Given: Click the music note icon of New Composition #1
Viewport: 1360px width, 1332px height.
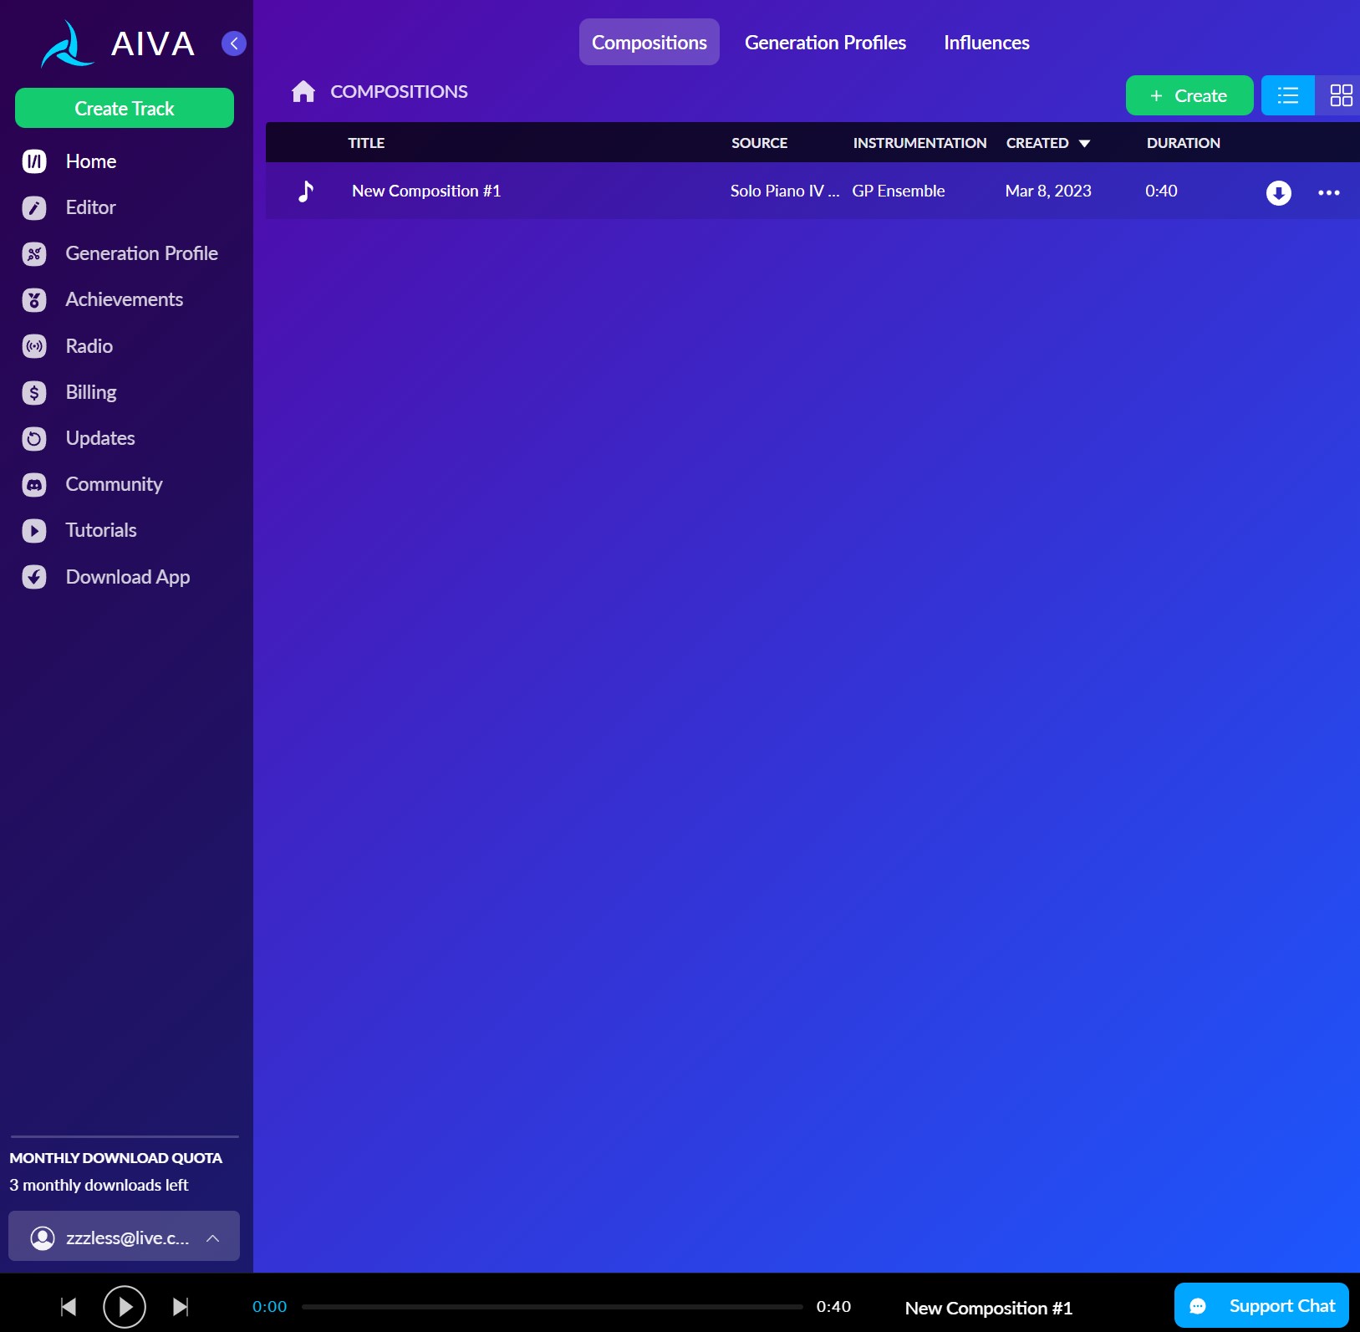Looking at the screenshot, I should tap(306, 191).
